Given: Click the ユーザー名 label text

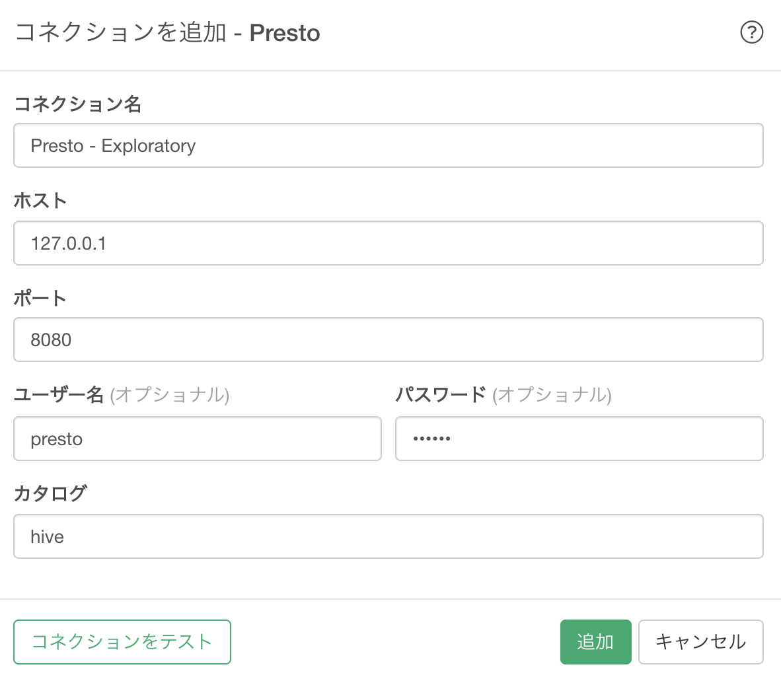Looking at the screenshot, I should (x=59, y=395).
